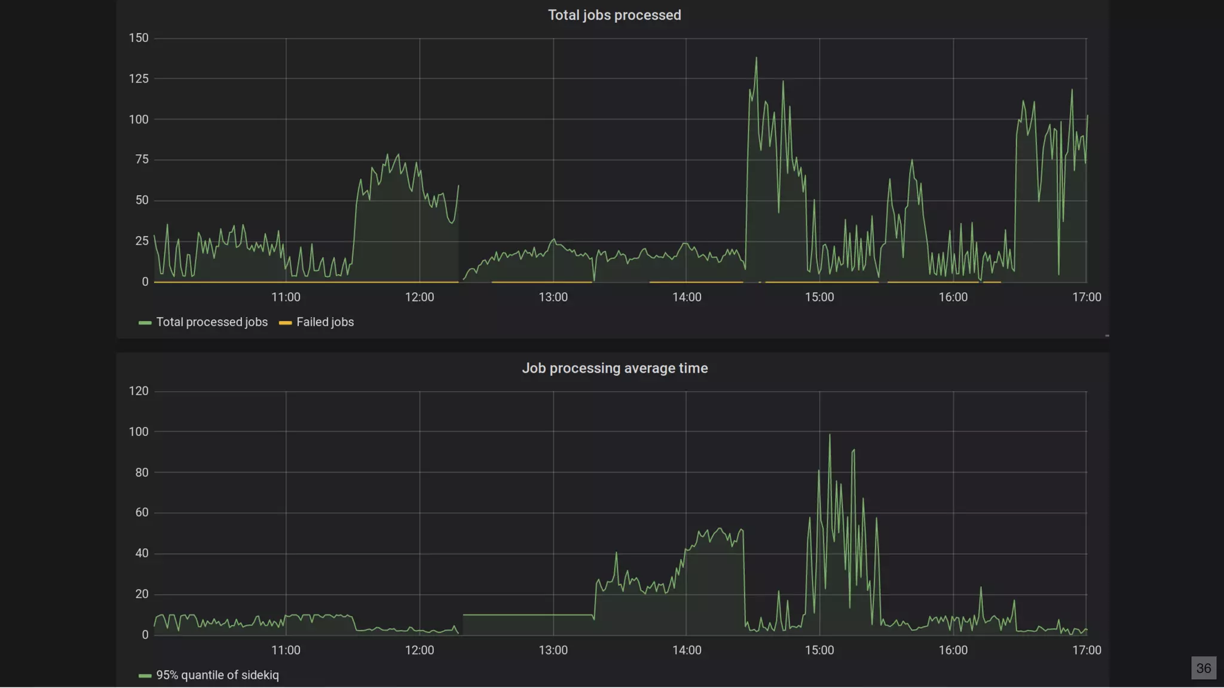The width and height of the screenshot is (1224, 688).
Task: Click the green 95% quantile legend swatch
Action: click(x=145, y=675)
